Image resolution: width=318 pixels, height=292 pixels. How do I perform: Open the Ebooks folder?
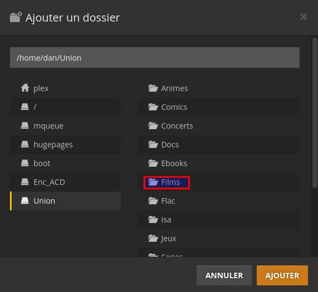point(219,163)
